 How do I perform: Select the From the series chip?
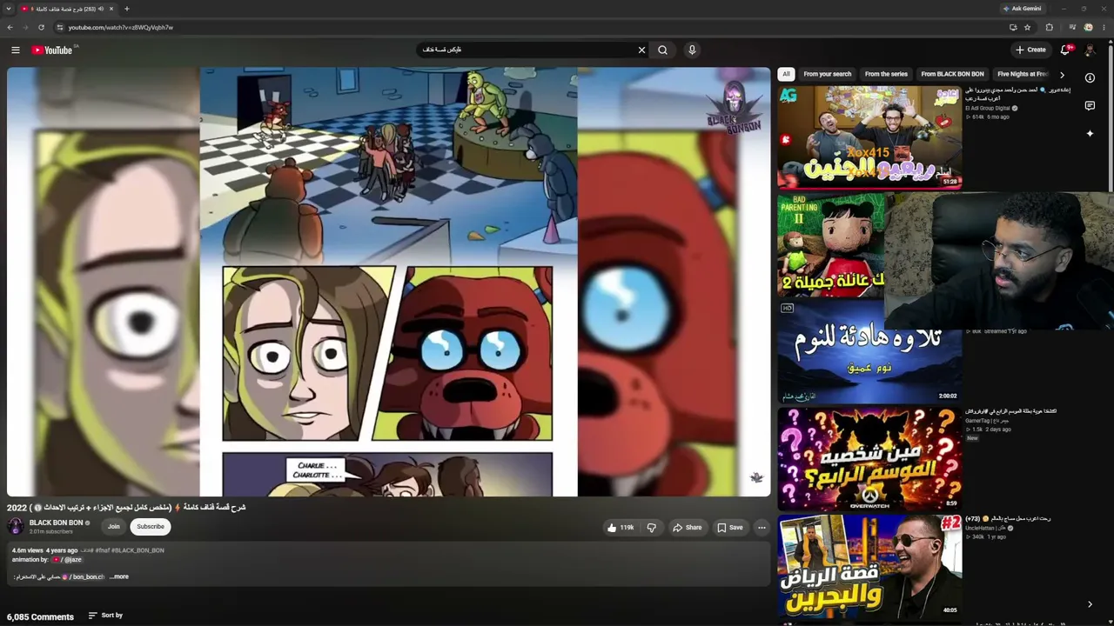tap(886, 74)
